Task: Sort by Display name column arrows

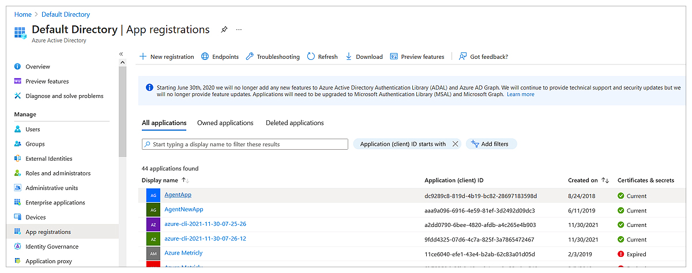Action: [x=186, y=180]
